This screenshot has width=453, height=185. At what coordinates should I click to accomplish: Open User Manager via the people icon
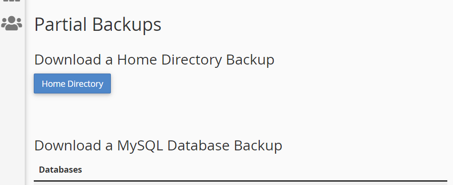[11, 23]
